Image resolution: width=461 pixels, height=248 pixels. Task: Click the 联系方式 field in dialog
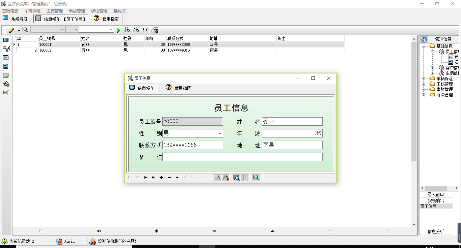coord(193,145)
